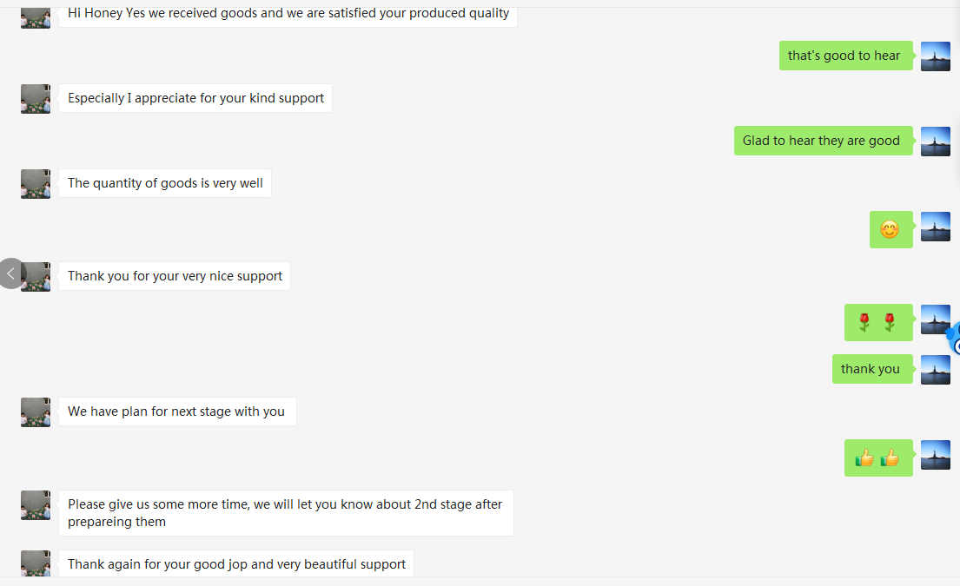The height and width of the screenshot is (586, 960).
Task: Click "Especially I appreciate for your kind support" message
Action: pyautogui.click(x=195, y=98)
